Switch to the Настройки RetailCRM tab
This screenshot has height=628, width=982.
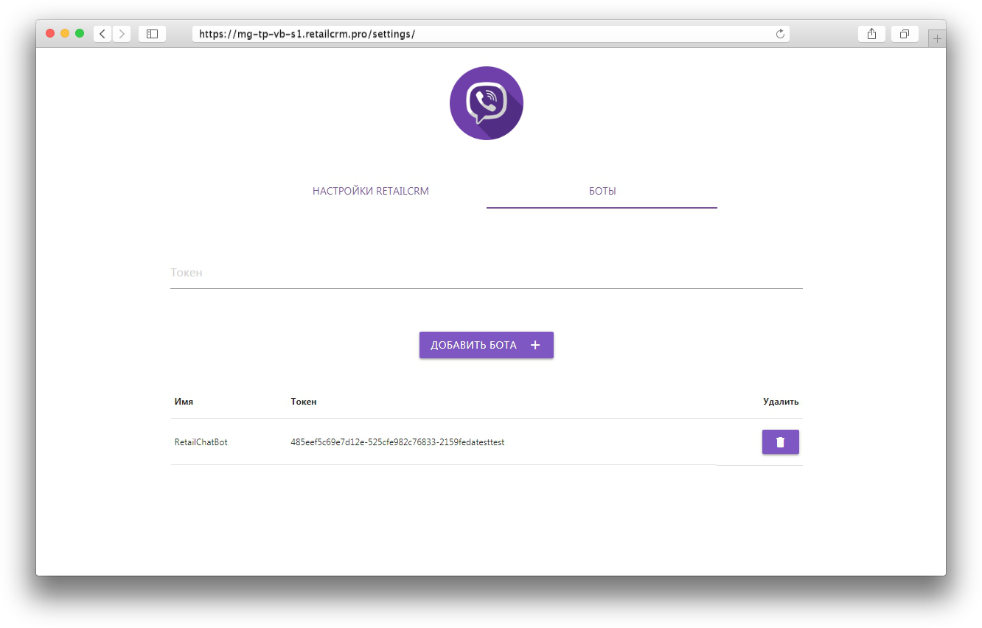coord(371,191)
